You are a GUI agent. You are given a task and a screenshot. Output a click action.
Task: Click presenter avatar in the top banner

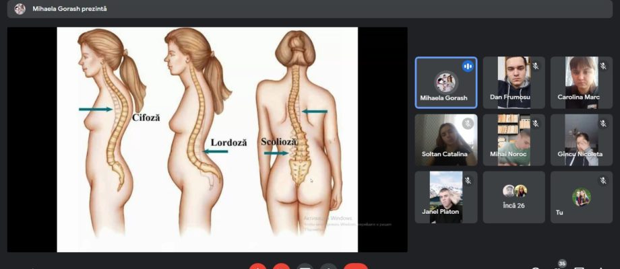[x=20, y=9]
